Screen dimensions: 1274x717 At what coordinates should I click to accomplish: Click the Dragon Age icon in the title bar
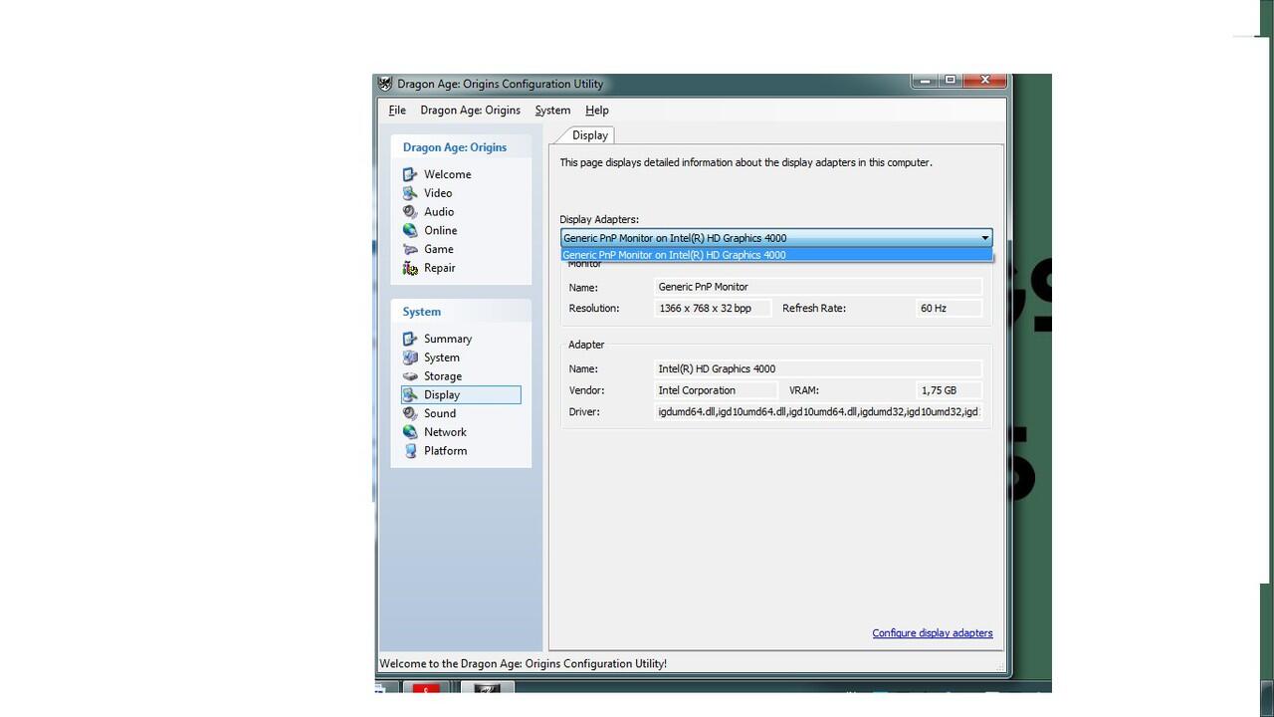[385, 84]
